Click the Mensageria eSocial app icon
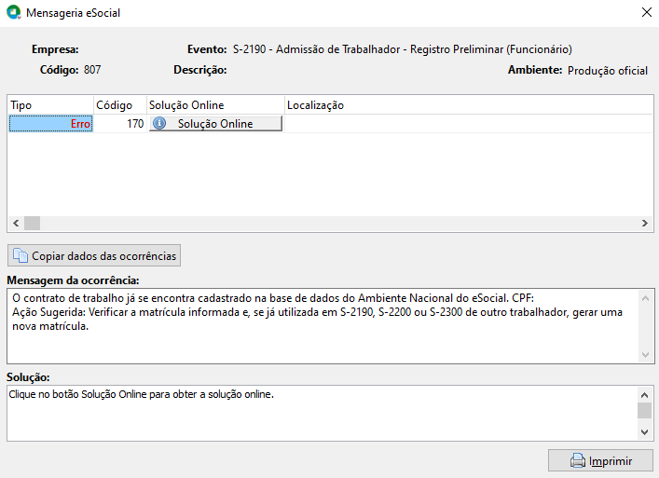 (x=14, y=12)
